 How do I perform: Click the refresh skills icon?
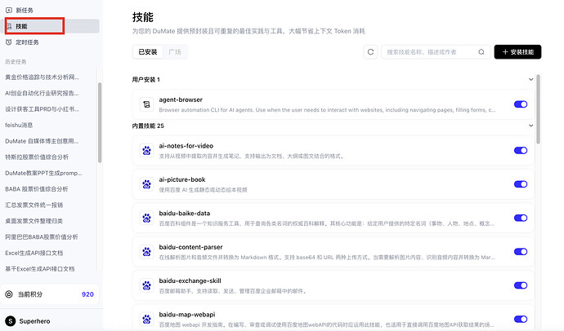pos(371,51)
